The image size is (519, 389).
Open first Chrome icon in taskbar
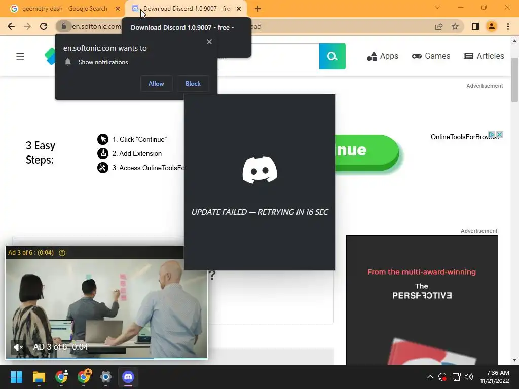click(61, 377)
